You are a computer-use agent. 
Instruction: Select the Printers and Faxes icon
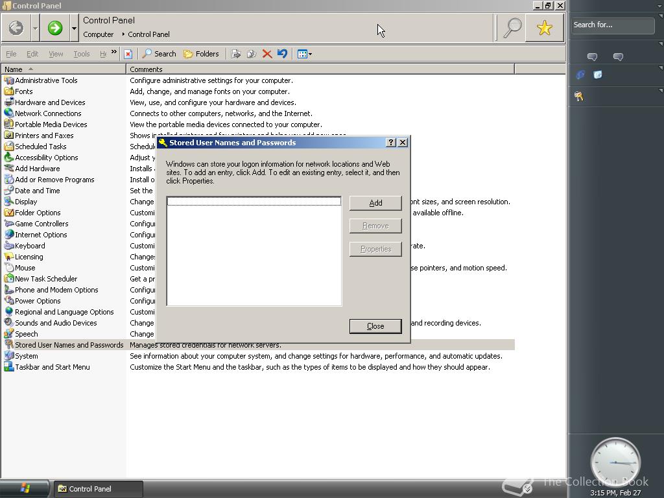tap(9, 135)
